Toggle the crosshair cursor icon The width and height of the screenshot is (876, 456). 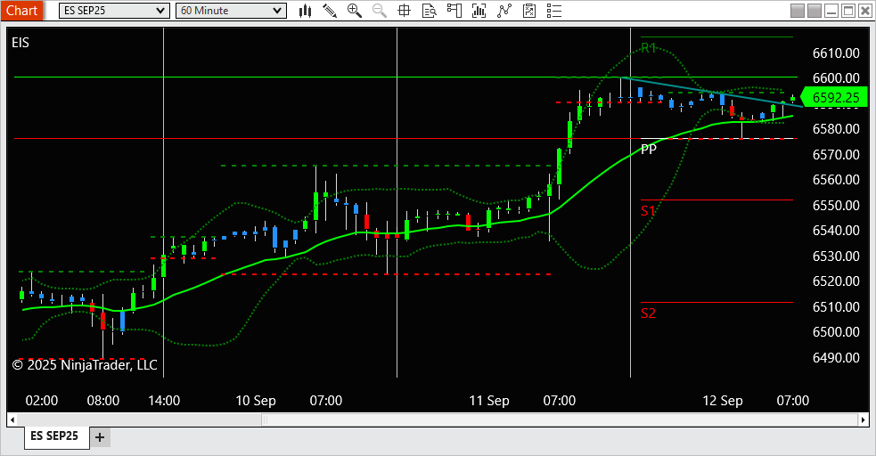point(404,11)
